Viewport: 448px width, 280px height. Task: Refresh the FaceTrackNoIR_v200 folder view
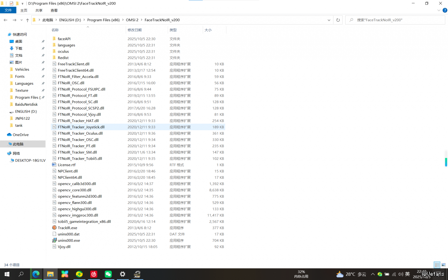(338, 20)
